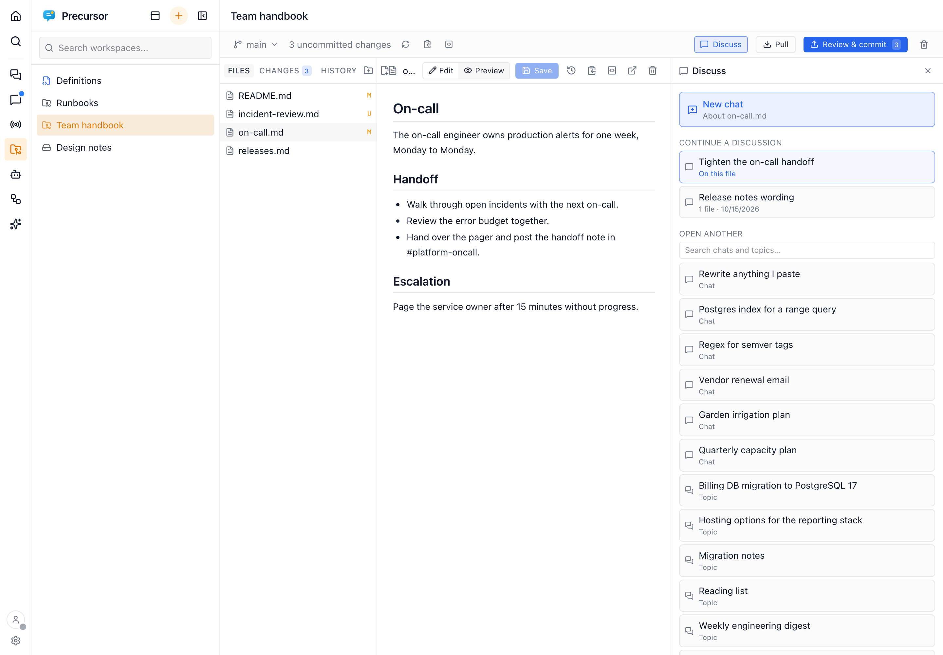Image resolution: width=943 pixels, height=655 pixels.
Task: Open the sparkles icon in left rail
Action: point(16,224)
